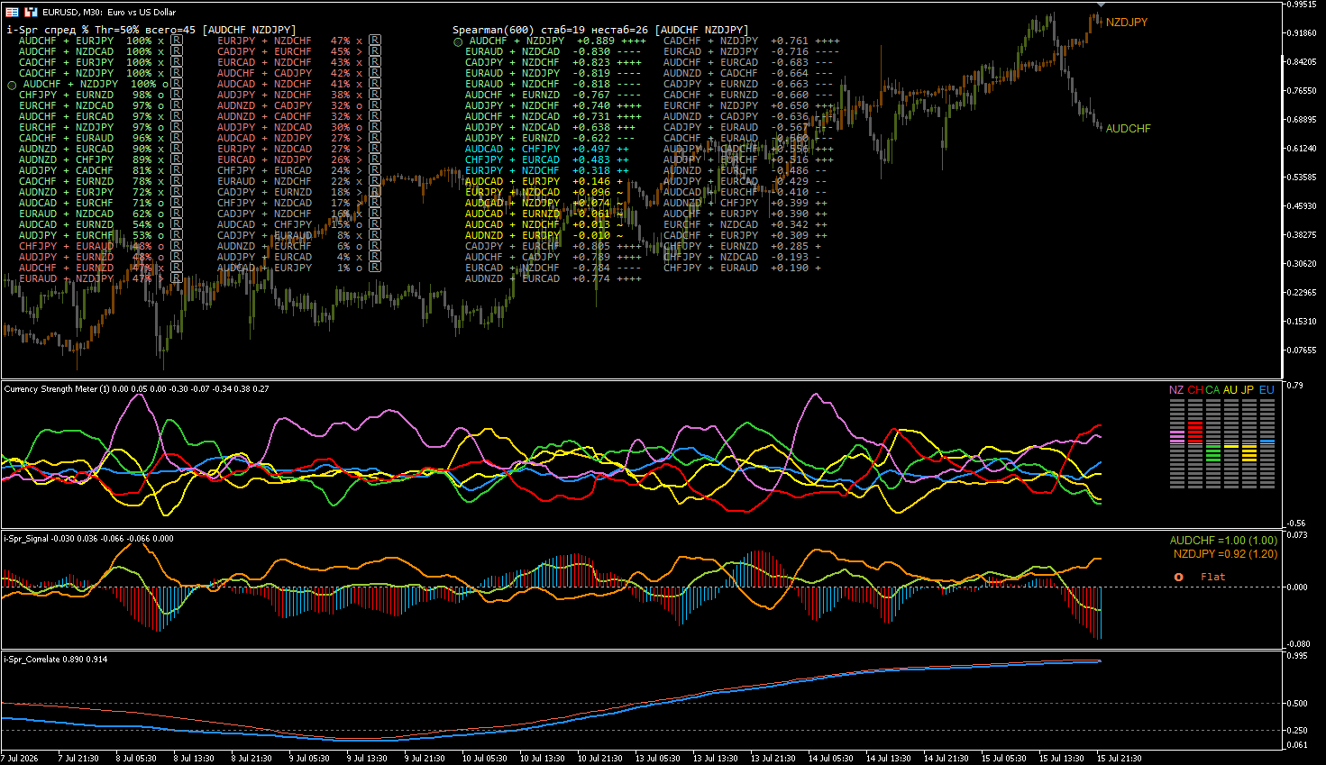The height and width of the screenshot is (765, 1326).
Task: Click the R button for CADJPY + EURCHF 45%
Action: pyautogui.click(x=375, y=51)
